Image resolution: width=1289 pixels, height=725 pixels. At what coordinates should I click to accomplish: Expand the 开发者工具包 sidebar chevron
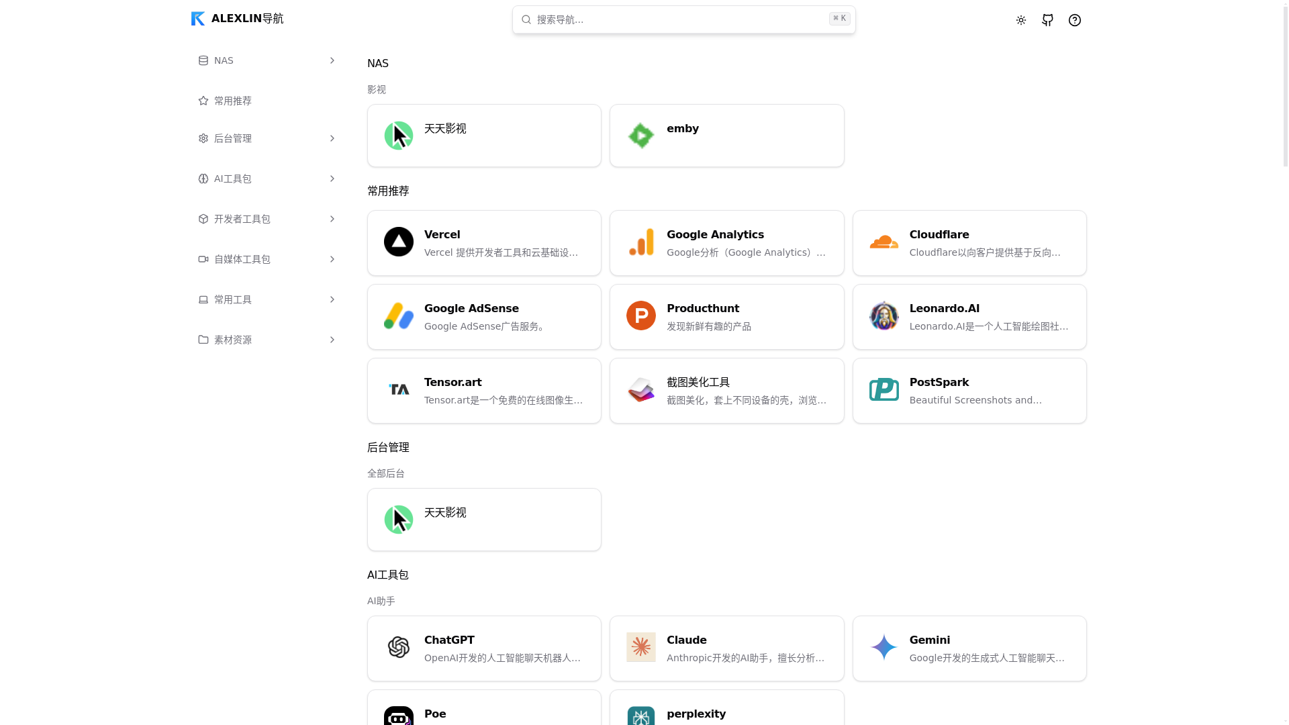pyautogui.click(x=332, y=219)
